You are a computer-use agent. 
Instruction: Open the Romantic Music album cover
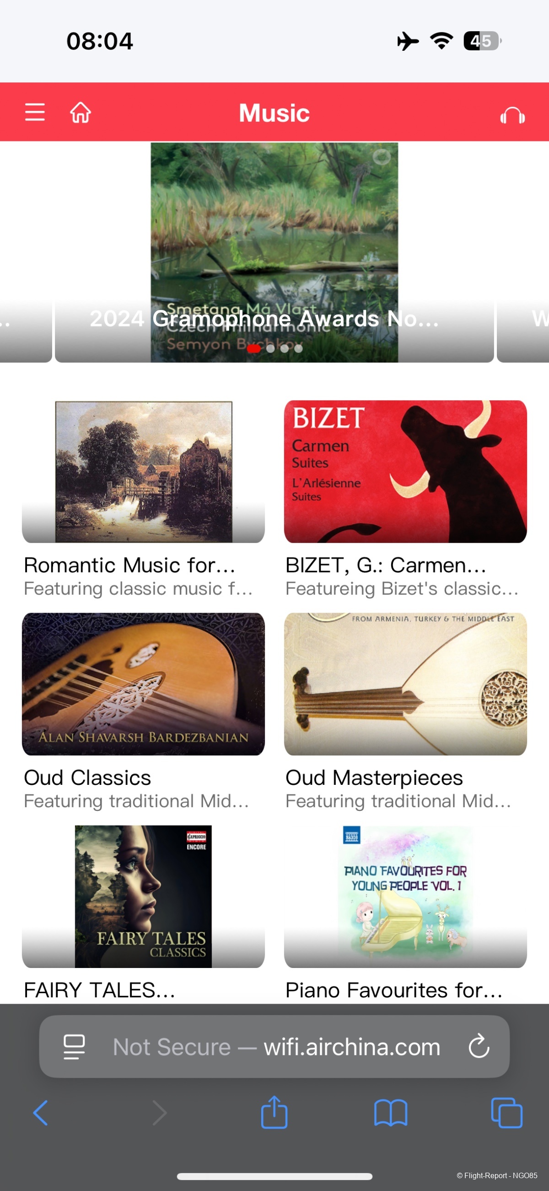tap(143, 471)
